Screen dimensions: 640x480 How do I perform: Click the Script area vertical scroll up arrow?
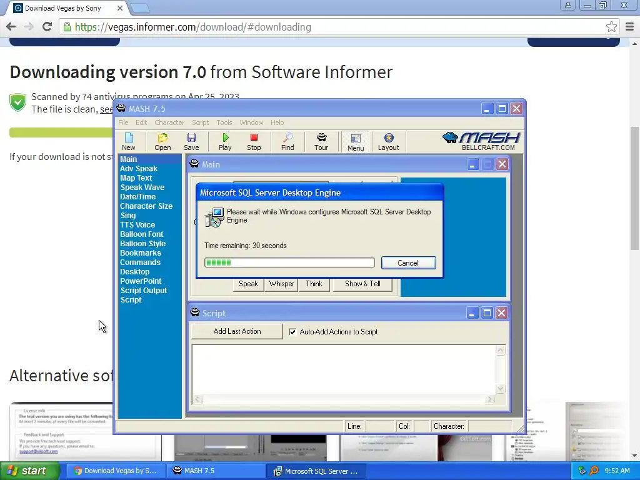501,350
